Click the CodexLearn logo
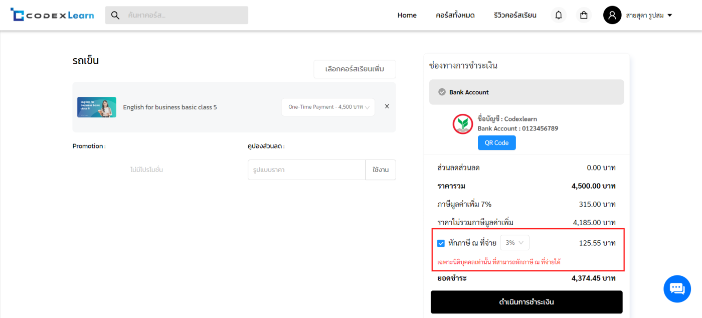 point(52,15)
